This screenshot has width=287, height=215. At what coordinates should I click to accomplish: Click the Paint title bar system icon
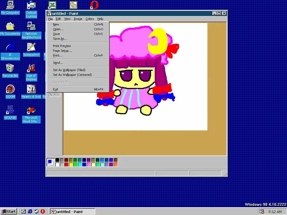[x=49, y=13]
